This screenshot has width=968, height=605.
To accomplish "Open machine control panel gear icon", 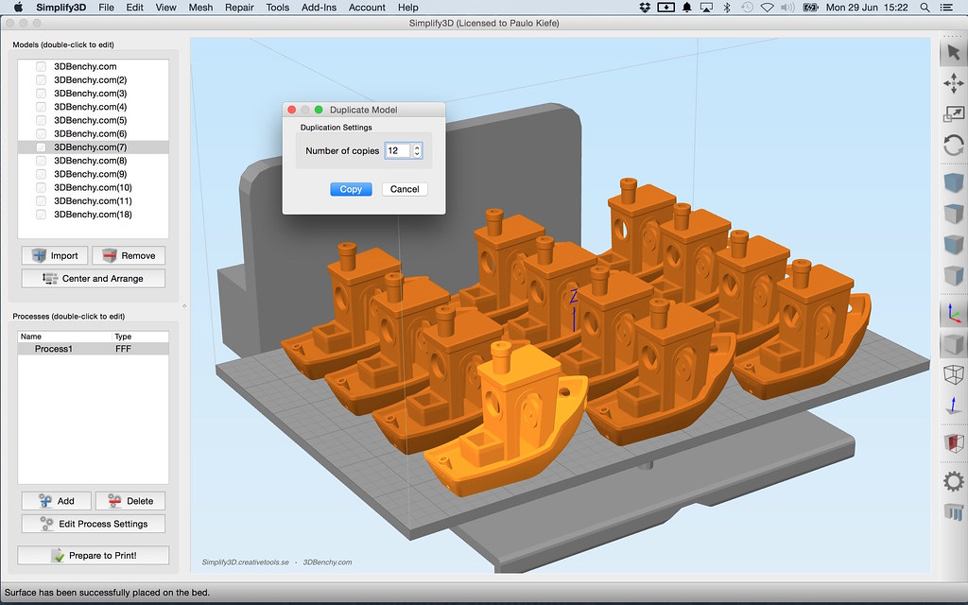I will pyautogui.click(x=953, y=481).
